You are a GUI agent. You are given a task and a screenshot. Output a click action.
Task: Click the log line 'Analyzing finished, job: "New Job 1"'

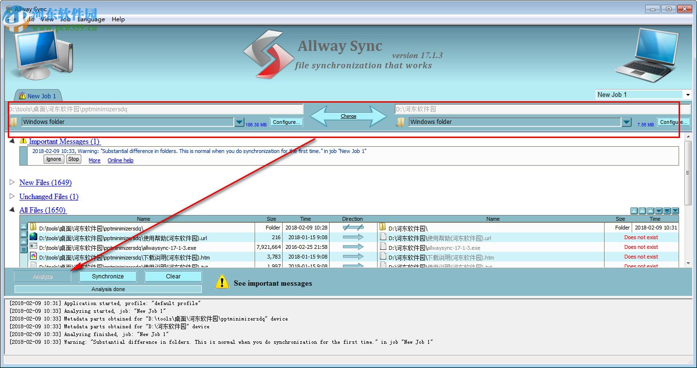click(89, 334)
